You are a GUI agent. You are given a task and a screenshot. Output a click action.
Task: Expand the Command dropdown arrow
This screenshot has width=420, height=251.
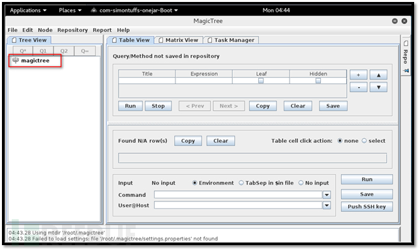coord(327,195)
